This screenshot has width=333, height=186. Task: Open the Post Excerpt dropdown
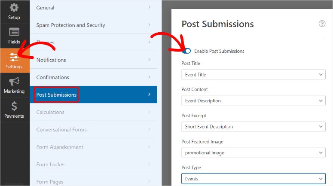tap(254, 127)
